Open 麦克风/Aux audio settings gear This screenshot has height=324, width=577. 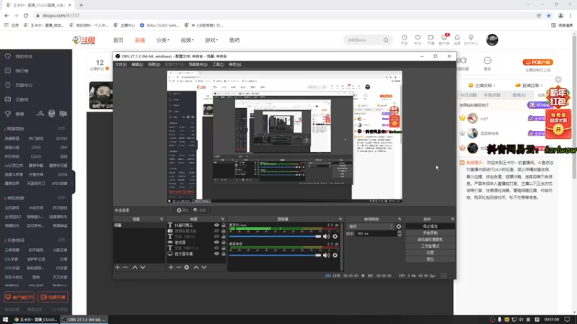coord(335,237)
